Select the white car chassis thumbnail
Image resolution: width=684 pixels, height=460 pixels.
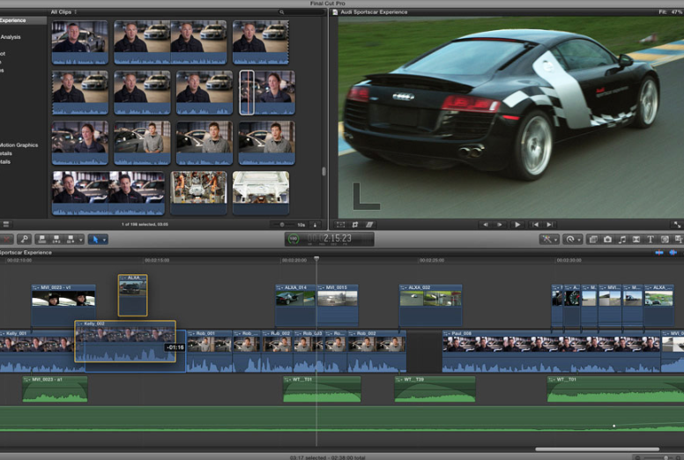click(x=261, y=193)
